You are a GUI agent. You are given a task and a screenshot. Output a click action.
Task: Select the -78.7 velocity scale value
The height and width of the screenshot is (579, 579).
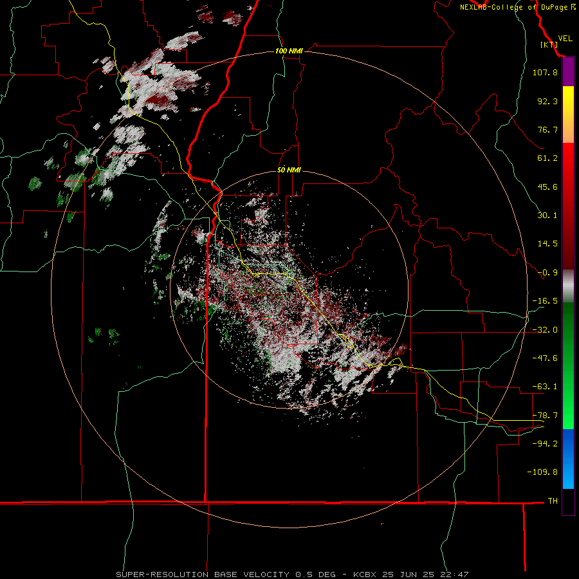coord(545,416)
